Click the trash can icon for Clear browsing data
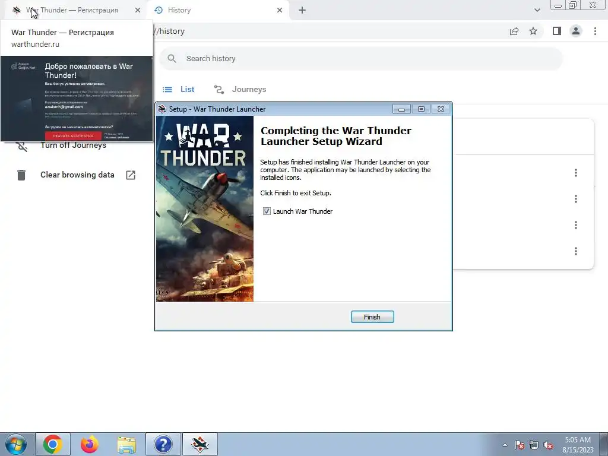Screen dimensions: 608x456 [x=21, y=175]
